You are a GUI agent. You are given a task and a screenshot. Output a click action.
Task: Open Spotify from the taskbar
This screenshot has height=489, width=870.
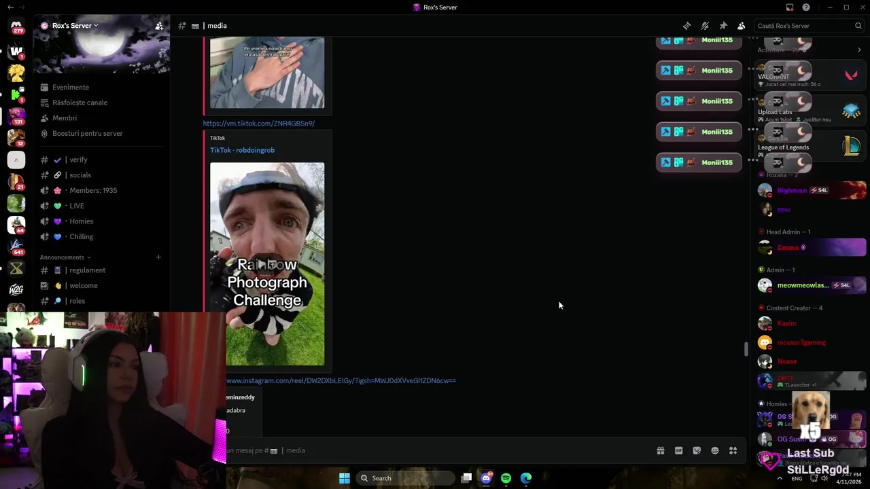(506, 478)
